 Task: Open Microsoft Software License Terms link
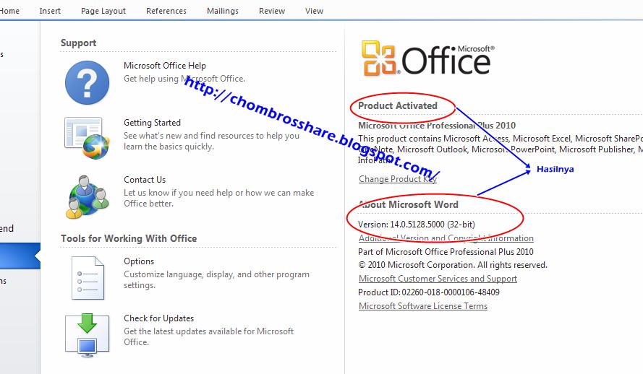(423, 305)
